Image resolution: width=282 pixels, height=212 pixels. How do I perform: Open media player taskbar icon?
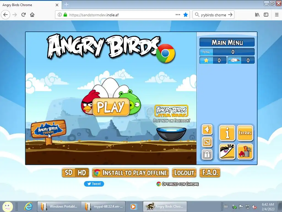tap(133, 206)
